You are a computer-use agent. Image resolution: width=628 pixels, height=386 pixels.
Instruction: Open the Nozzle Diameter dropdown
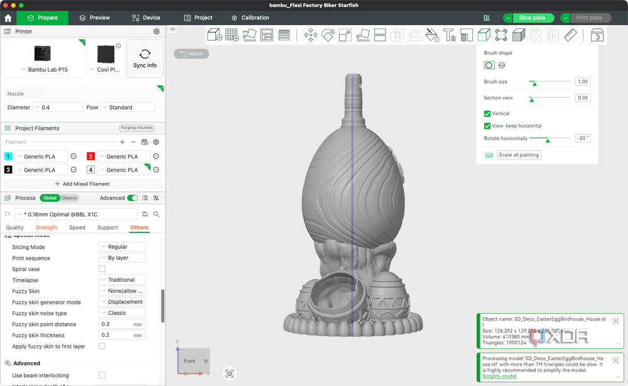coord(58,108)
